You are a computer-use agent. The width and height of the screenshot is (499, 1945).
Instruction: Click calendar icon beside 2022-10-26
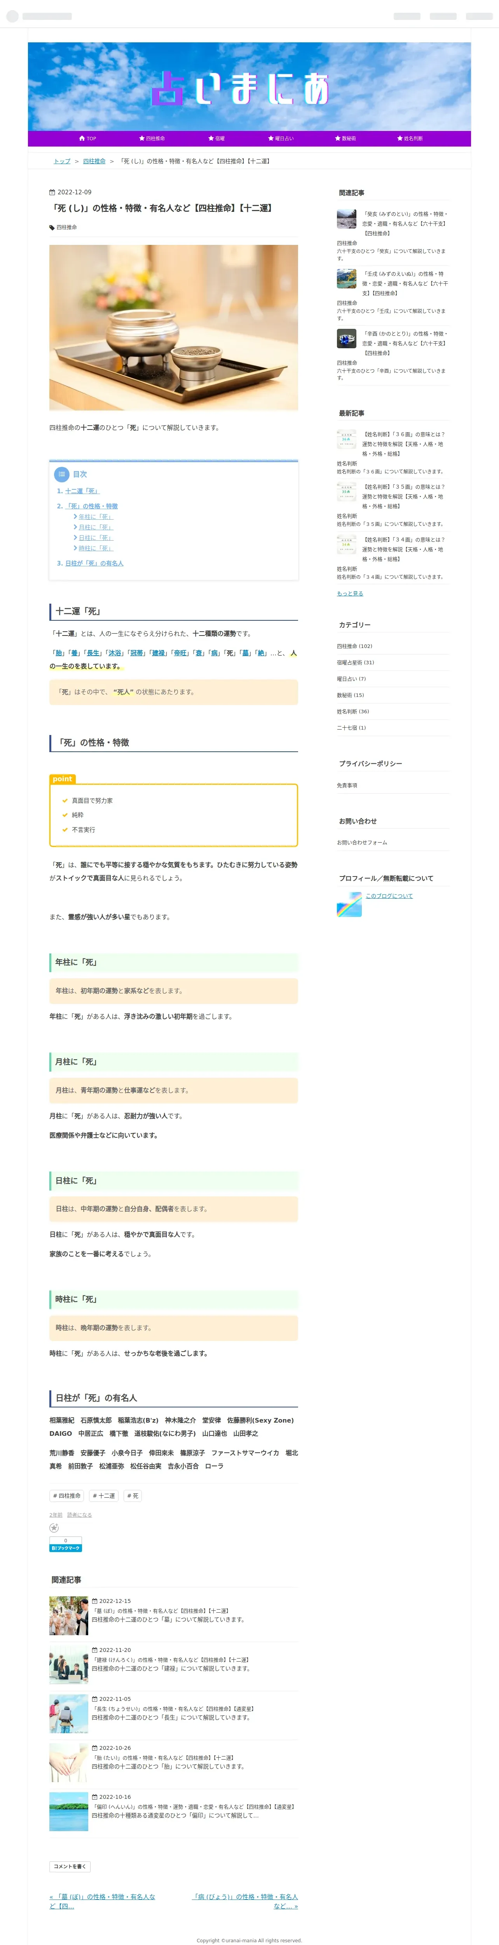pos(94,1748)
